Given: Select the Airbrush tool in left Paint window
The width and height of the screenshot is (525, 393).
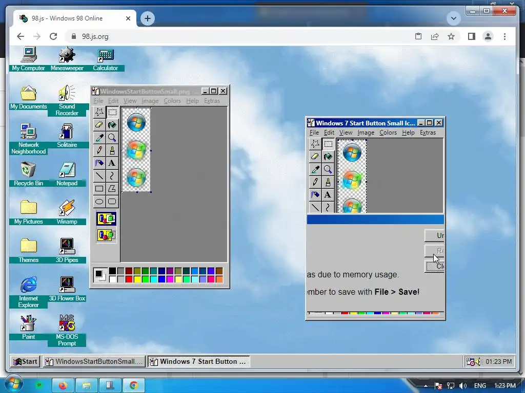Looking at the screenshot, I should pos(99,163).
